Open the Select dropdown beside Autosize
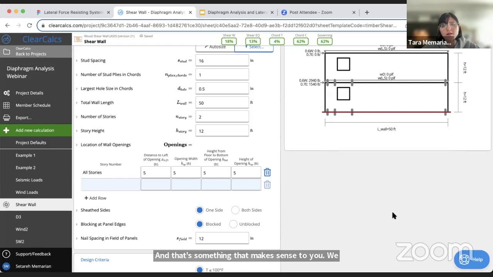This screenshot has width=493, height=277. (x=254, y=47)
